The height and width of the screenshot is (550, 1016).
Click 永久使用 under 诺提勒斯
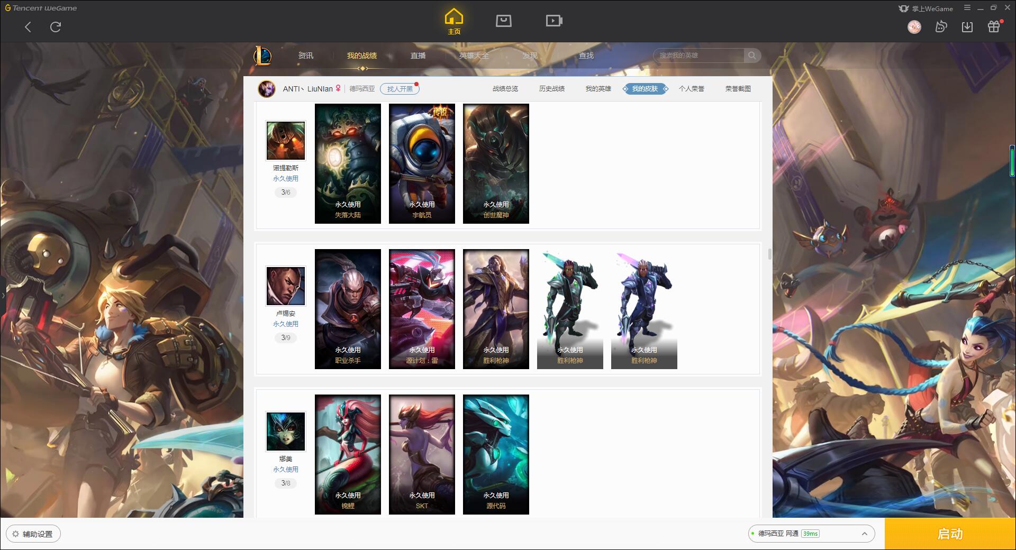coord(286,179)
